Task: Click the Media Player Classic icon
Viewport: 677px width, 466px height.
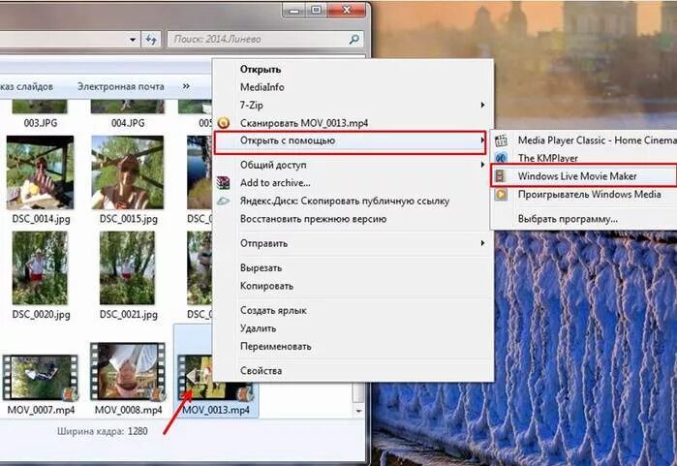Action: click(x=502, y=140)
